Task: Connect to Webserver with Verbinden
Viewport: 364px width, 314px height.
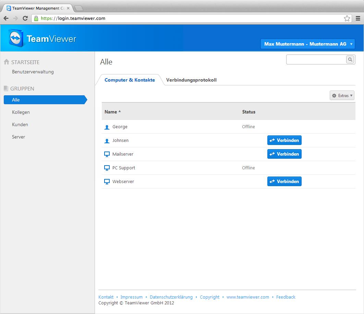Action: 284,181
